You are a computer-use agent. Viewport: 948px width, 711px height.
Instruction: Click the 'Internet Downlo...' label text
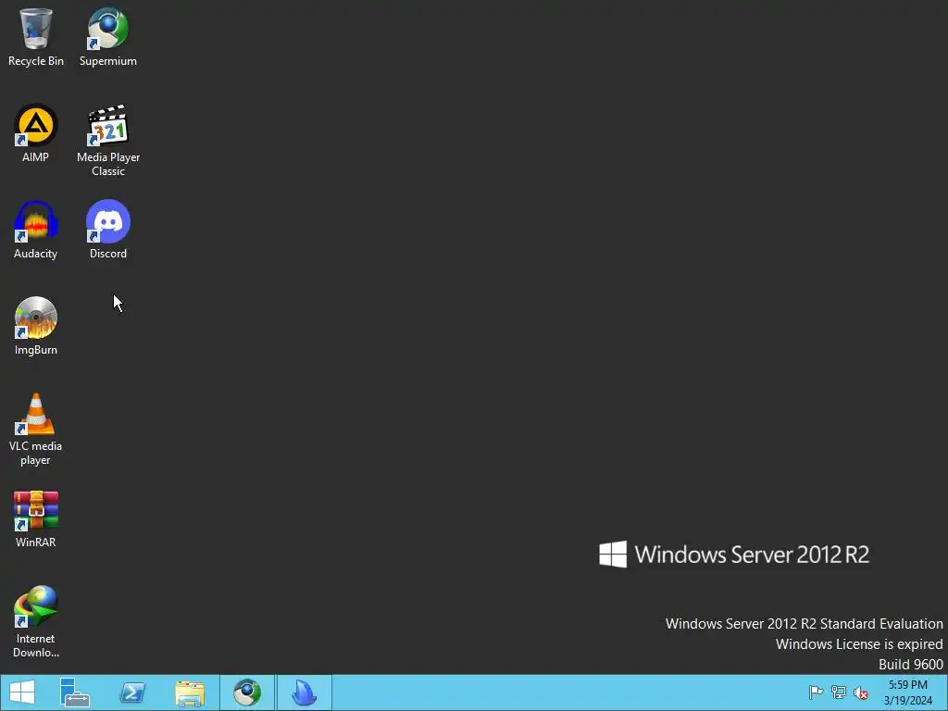36,645
